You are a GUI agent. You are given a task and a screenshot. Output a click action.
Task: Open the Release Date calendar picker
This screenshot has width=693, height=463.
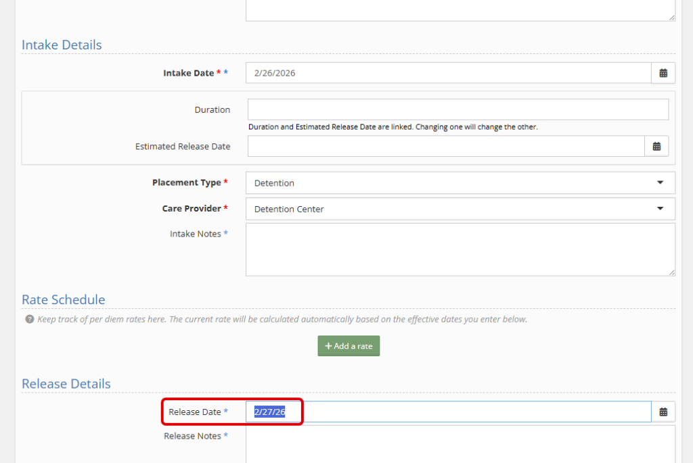(x=663, y=412)
